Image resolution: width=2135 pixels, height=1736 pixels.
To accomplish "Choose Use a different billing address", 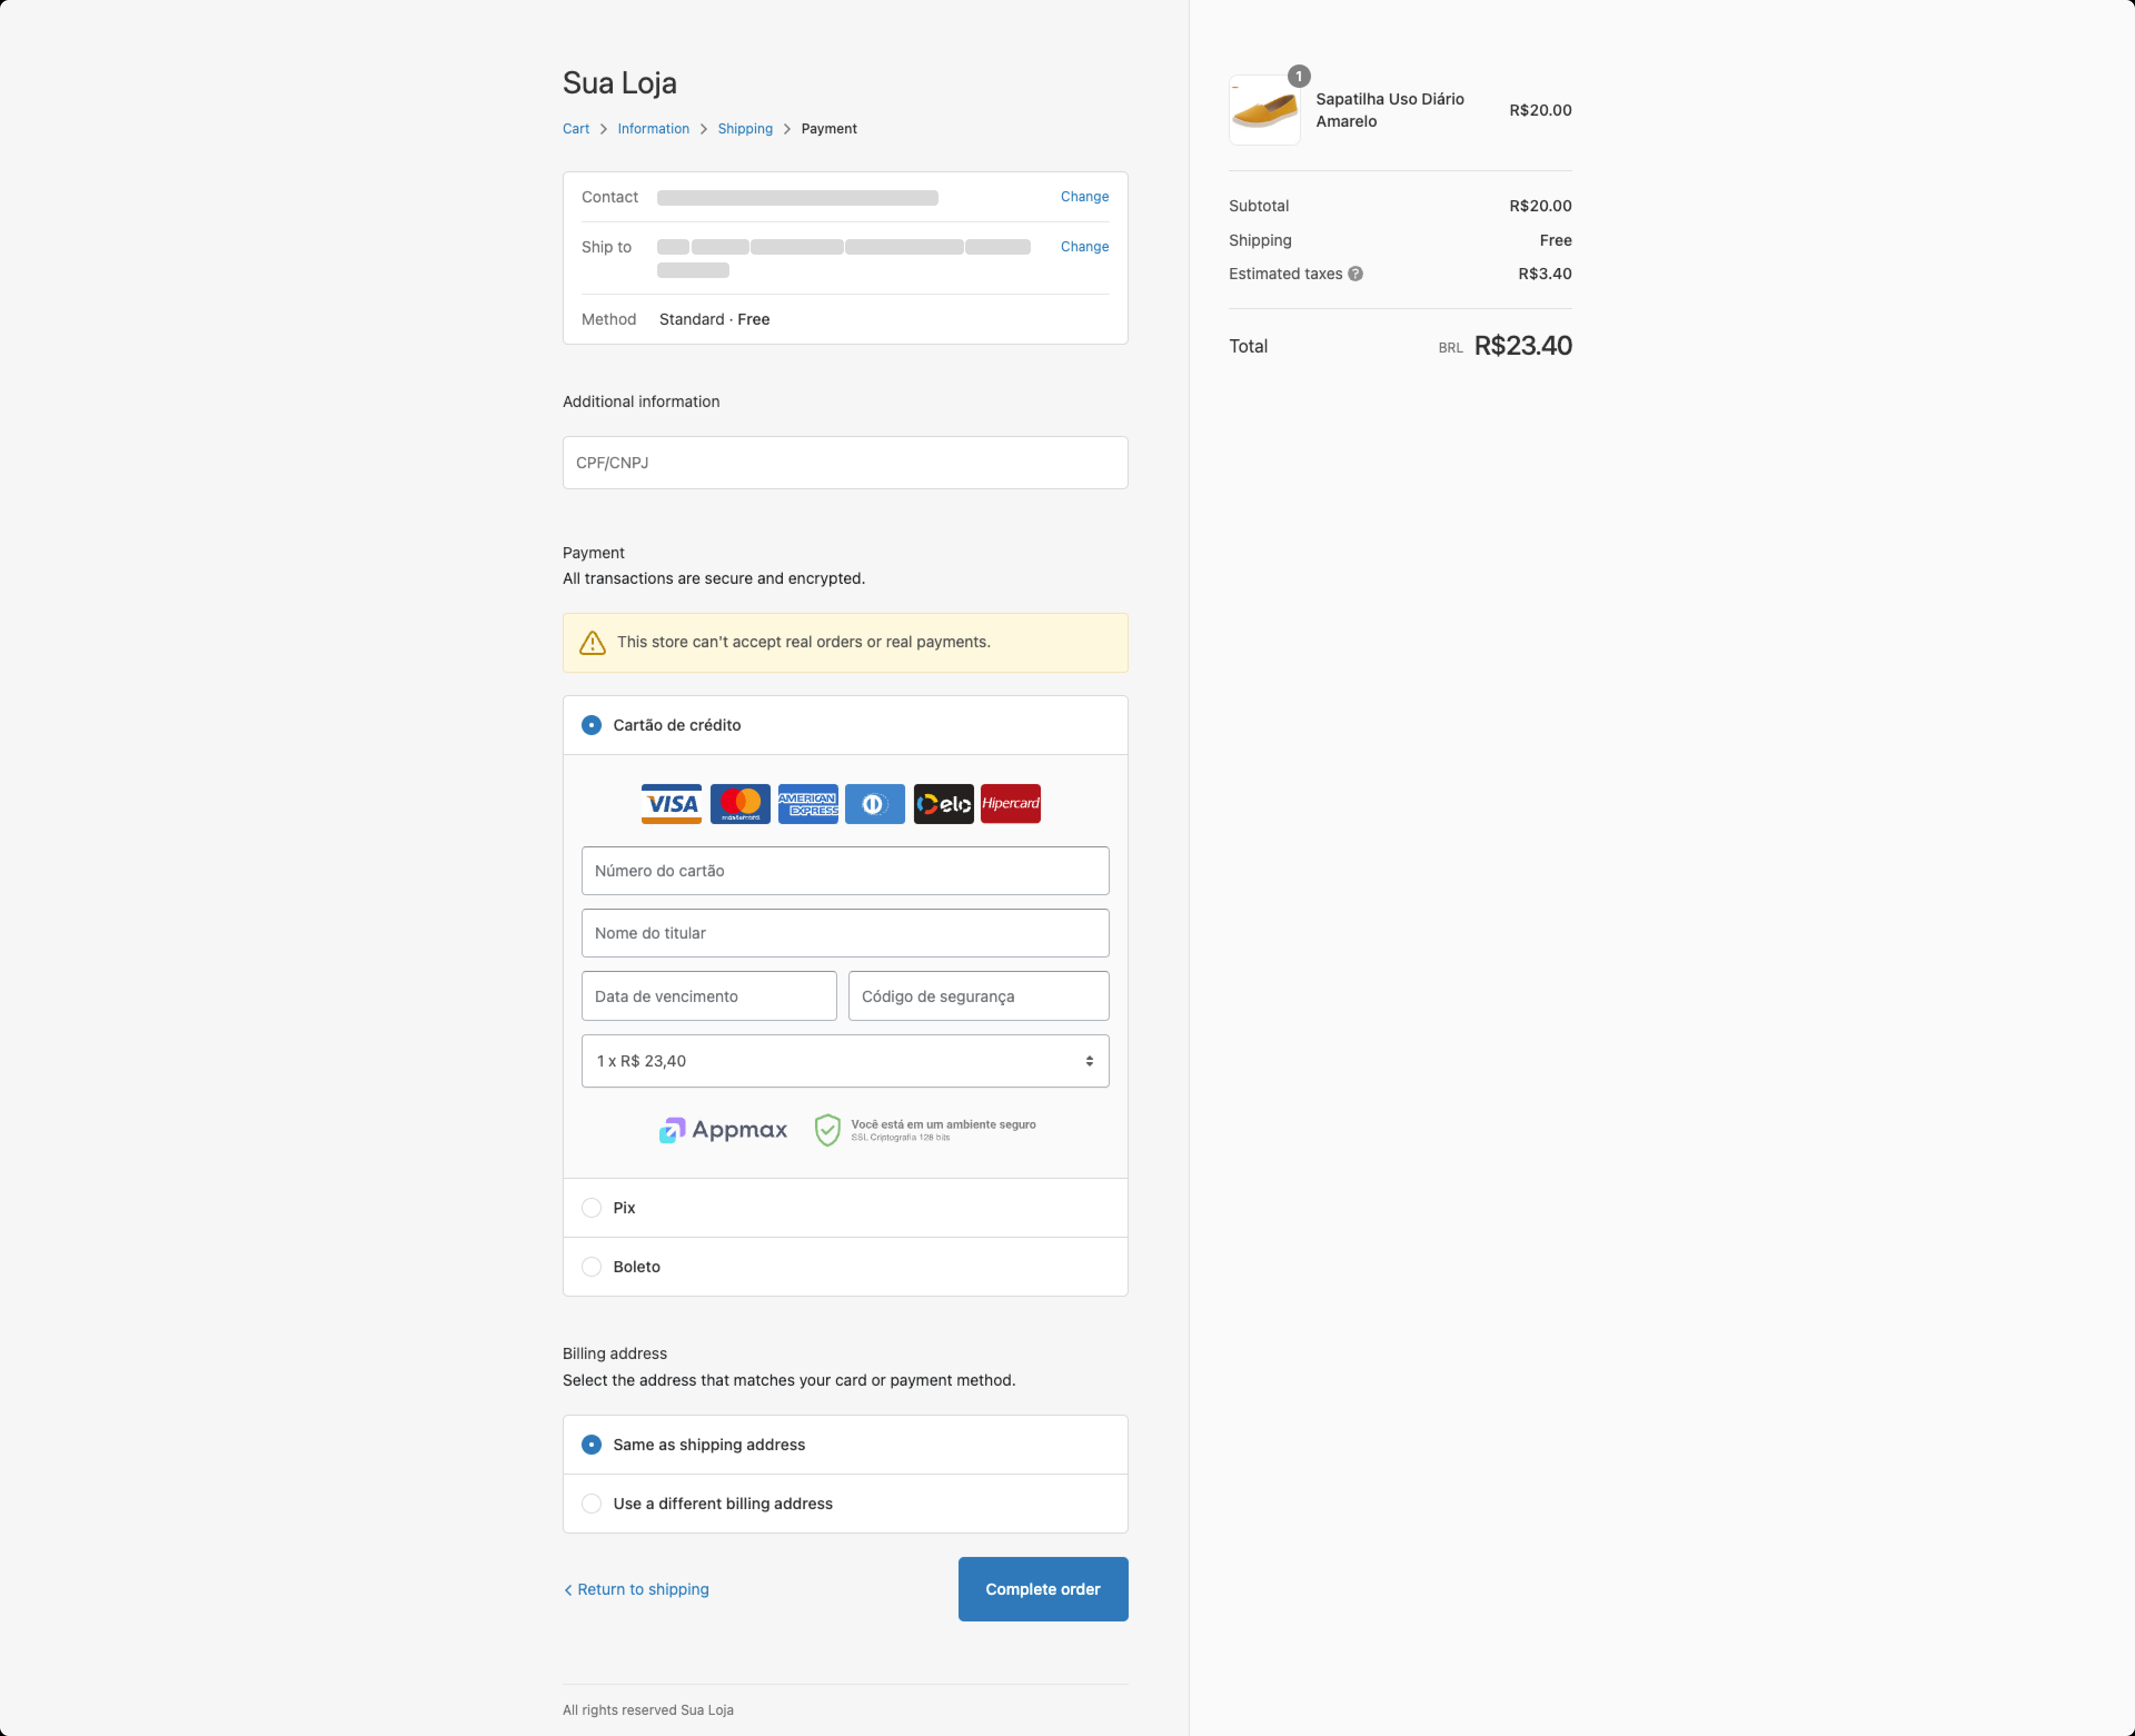I will [592, 1504].
